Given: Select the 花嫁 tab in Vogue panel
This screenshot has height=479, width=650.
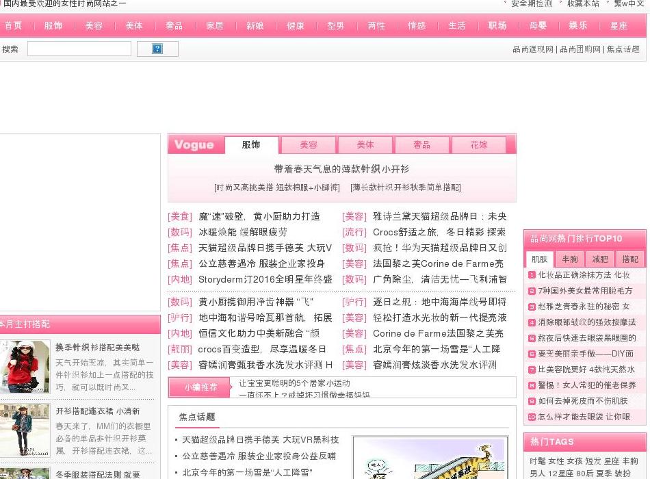Looking at the screenshot, I should point(479,145).
